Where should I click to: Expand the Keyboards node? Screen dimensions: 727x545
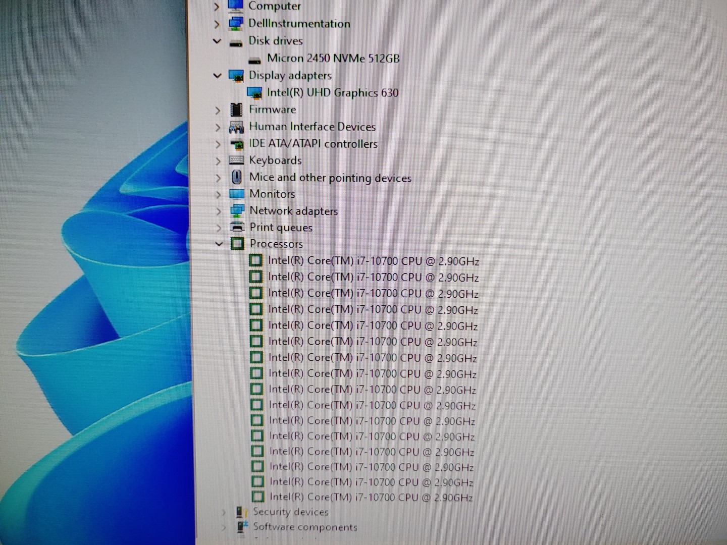point(218,161)
